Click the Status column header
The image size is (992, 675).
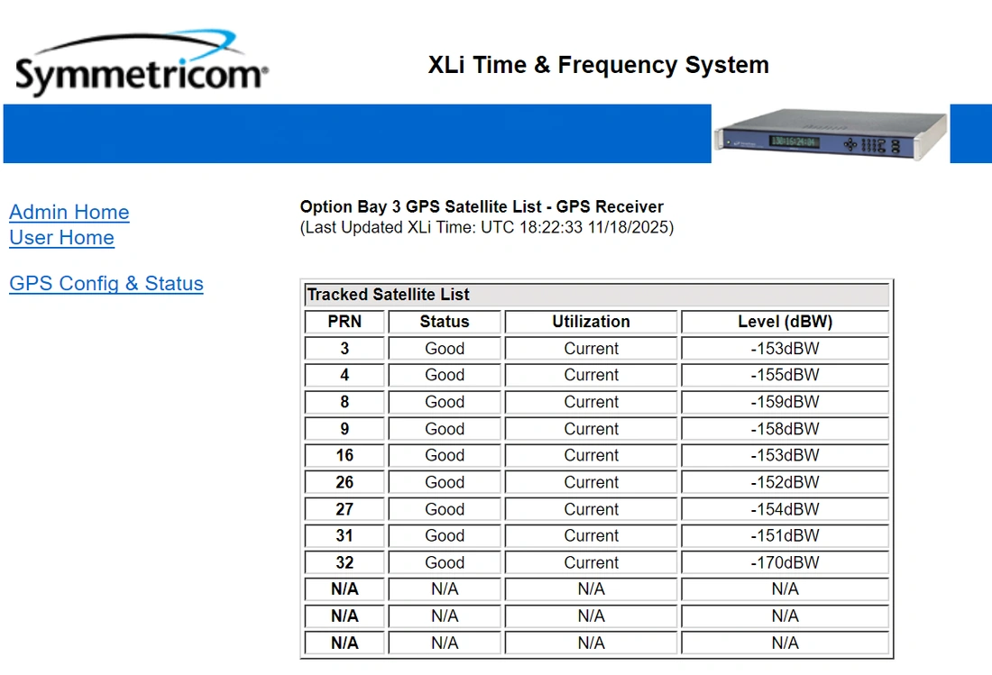click(445, 322)
